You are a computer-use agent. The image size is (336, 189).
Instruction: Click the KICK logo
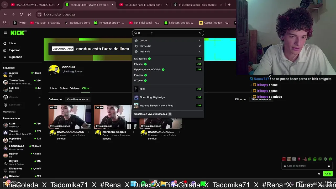click(18, 33)
